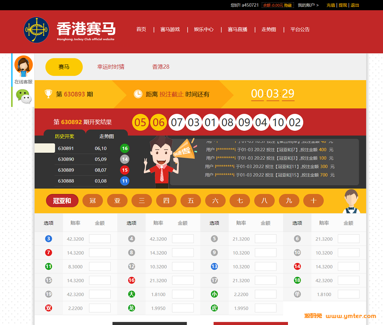Select the 冠亚和 bet type
The height and width of the screenshot is (325, 383).
coord(62,201)
